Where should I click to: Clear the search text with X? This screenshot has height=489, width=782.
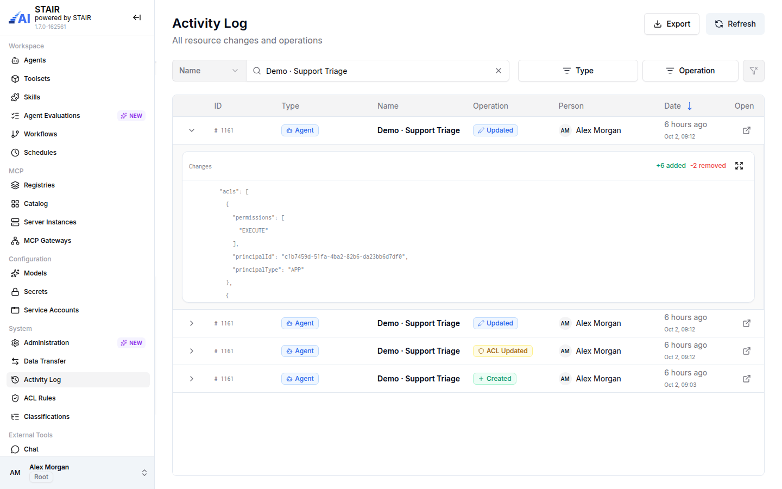coord(499,71)
